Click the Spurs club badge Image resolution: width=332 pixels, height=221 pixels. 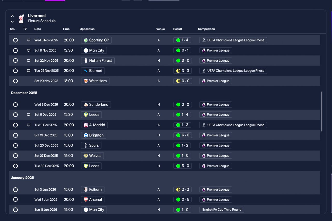pos(86,145)
